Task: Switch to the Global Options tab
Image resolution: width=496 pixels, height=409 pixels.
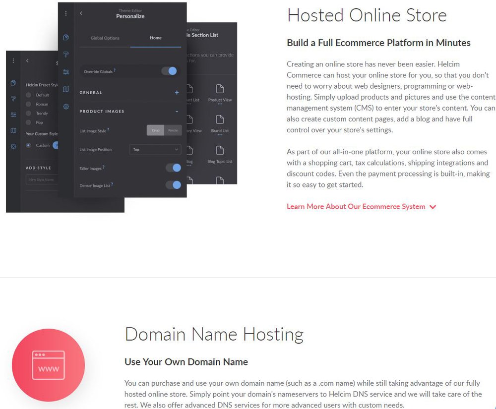Action: 105,38
